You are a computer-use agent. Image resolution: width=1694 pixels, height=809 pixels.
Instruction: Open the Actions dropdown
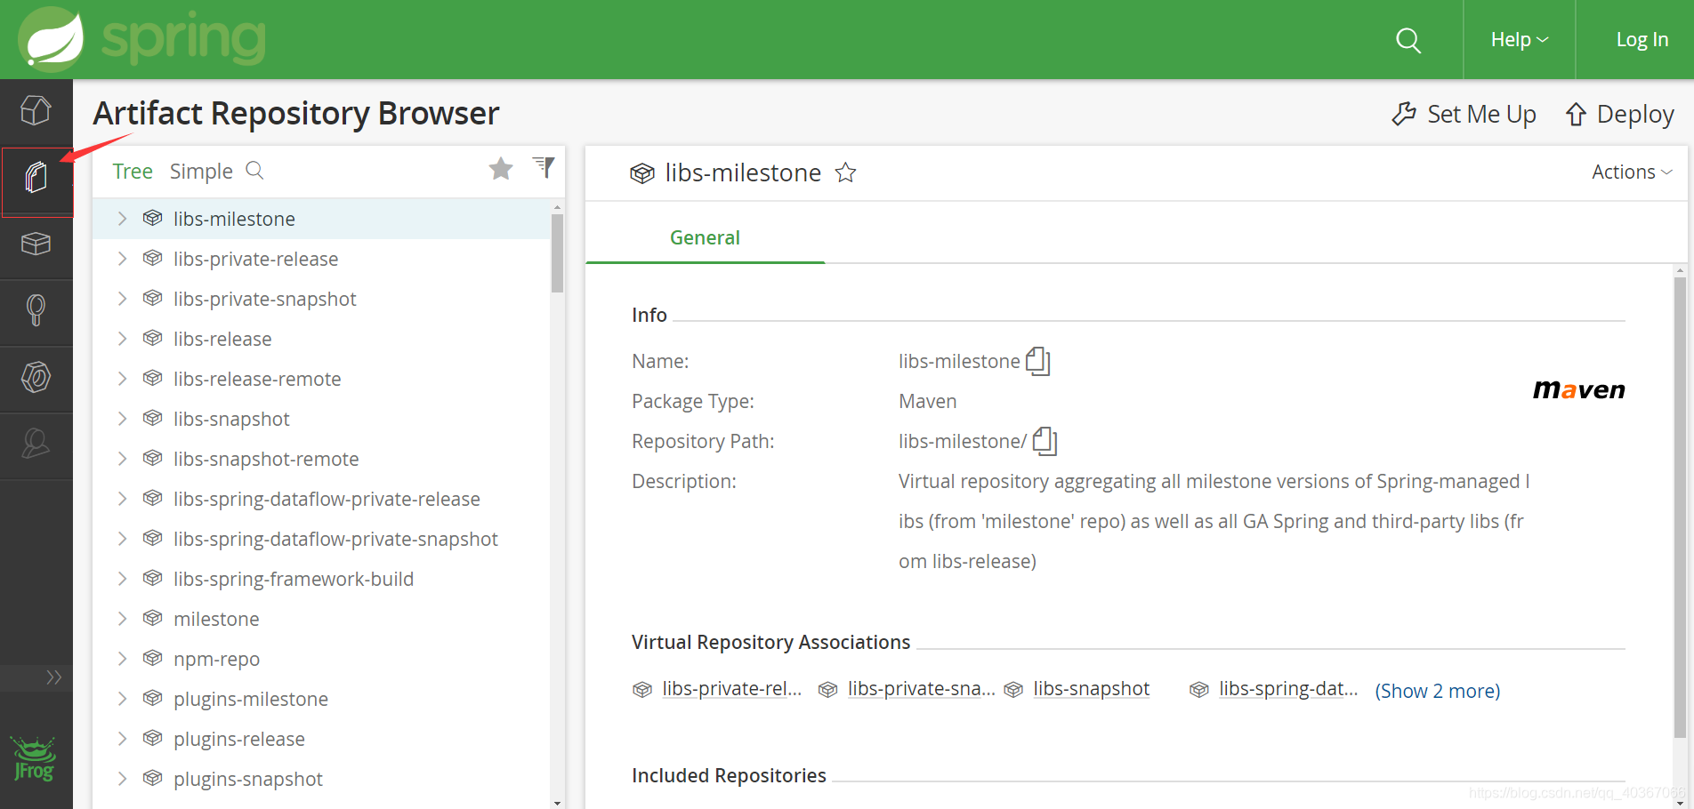coord(1632,172)
